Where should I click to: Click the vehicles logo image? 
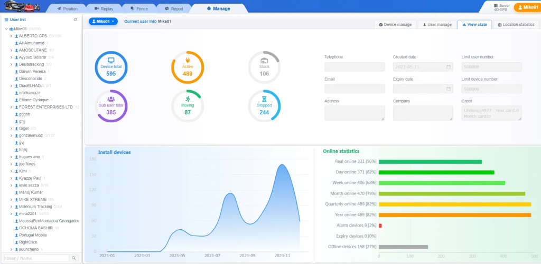pyautogui.click(x=22, y=6)
